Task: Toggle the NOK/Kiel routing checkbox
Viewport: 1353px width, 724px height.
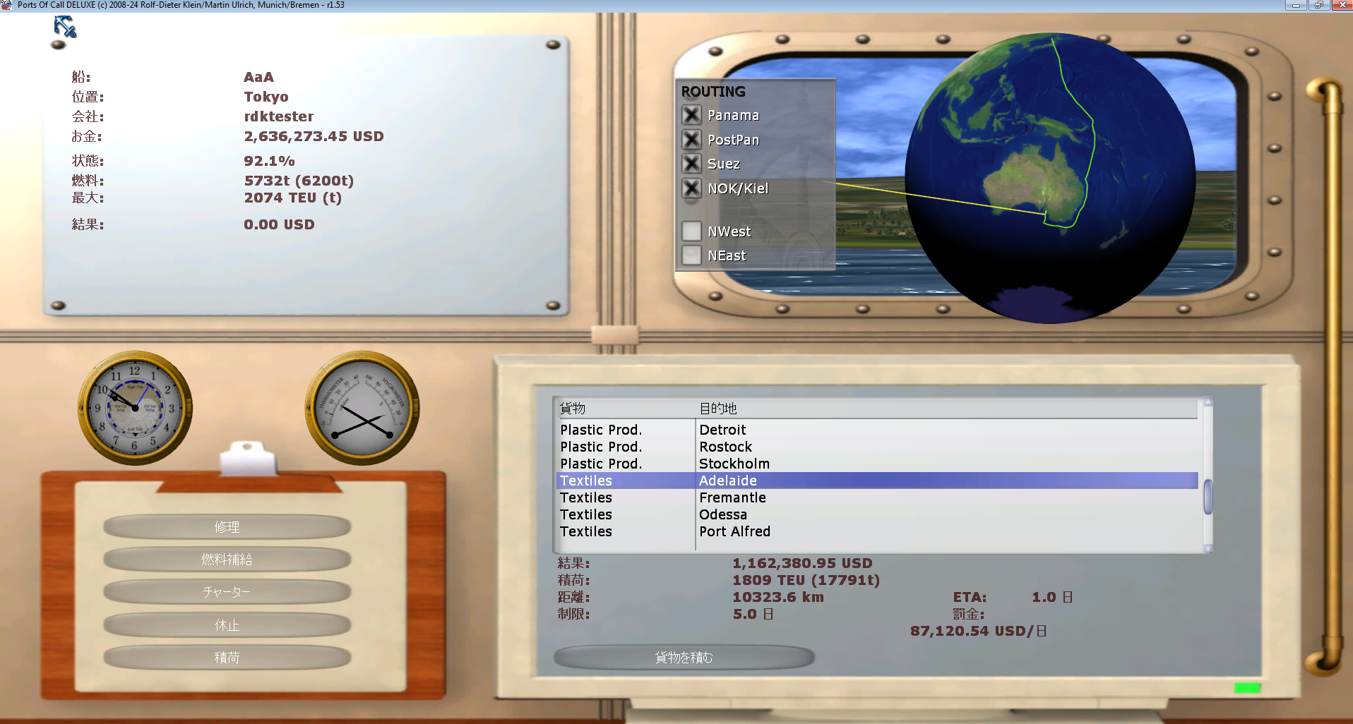Action: (x=691, y=188)
